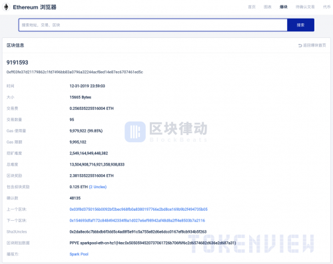Open the Spark Pool miner link
Image resolution: width=333 pixels, height=264 pixels.
click(x=79, y=254)
